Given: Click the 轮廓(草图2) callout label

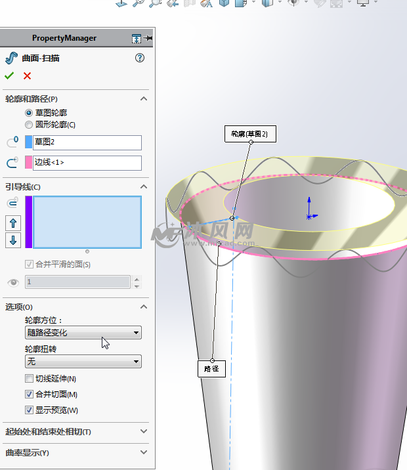Looking at the screenshot, I should pos(250,134).
